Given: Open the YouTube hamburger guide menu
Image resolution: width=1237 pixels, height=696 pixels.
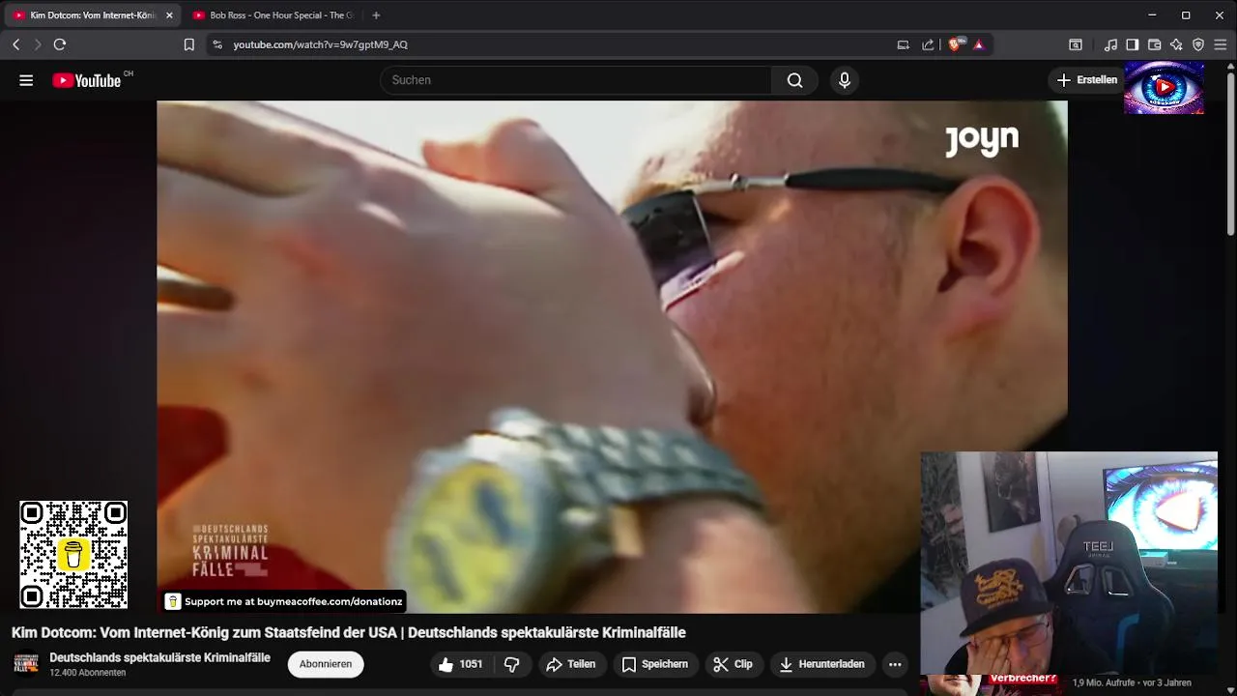Looking at the screenshot, I should pyautogui.click(x=26, y=80).
